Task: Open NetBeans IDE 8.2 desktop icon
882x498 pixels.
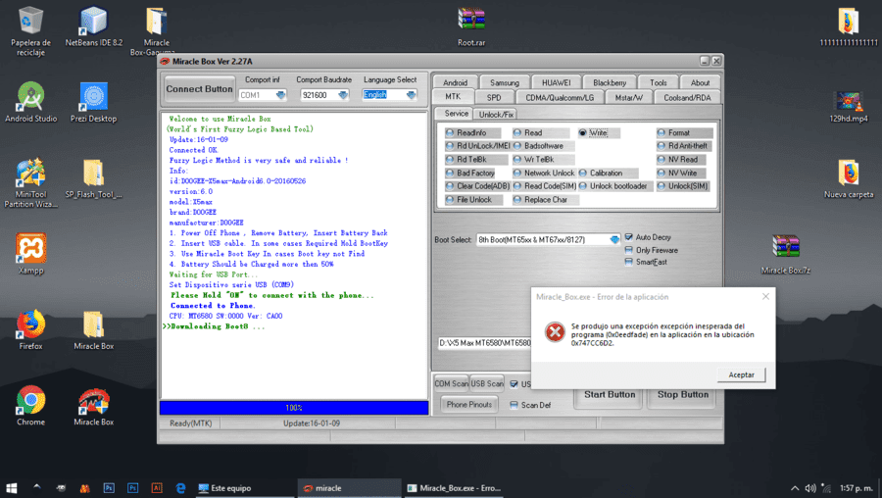Action: pos(93,26)
